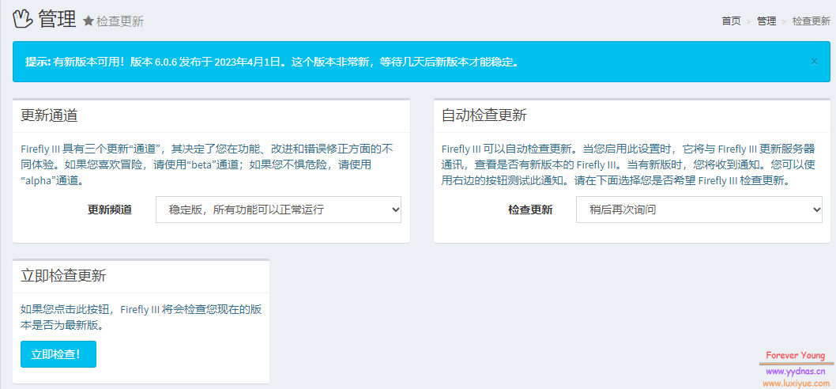Open the 检查更新 auto-check dropdown
The image size is (836, 389).
coord(699,210)
